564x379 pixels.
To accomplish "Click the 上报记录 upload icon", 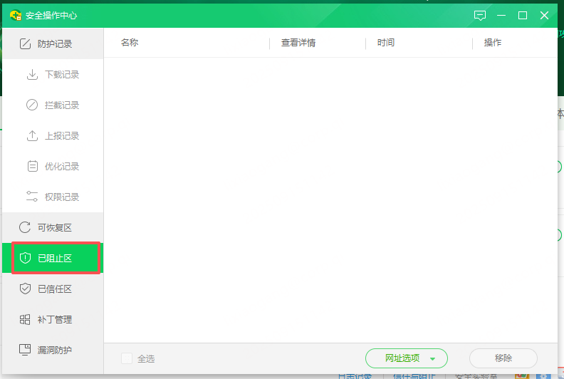I will coord(32,136).
